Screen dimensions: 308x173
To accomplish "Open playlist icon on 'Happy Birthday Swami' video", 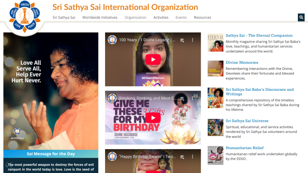I will click(182, 157).
